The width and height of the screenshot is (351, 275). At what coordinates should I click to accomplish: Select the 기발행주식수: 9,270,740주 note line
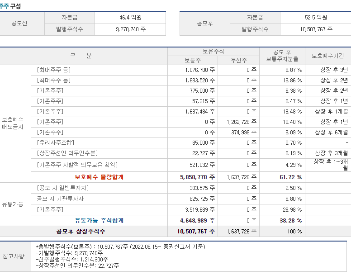(69, 253)
